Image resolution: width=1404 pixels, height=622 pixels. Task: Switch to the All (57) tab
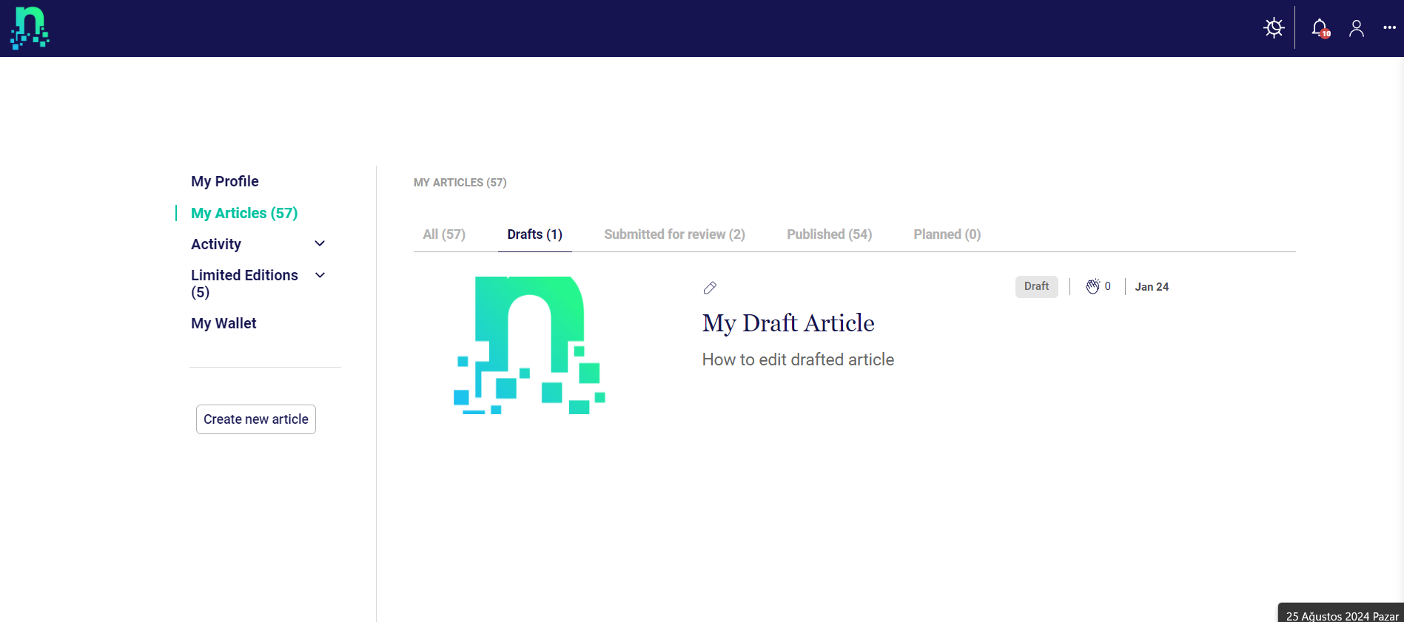pyautogui.click(x=444, y=234)
